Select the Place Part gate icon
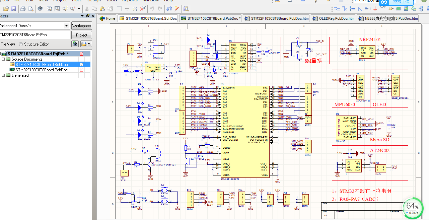Image resolution: width=429 pixels, height=220 pixels. pos(391,9)
